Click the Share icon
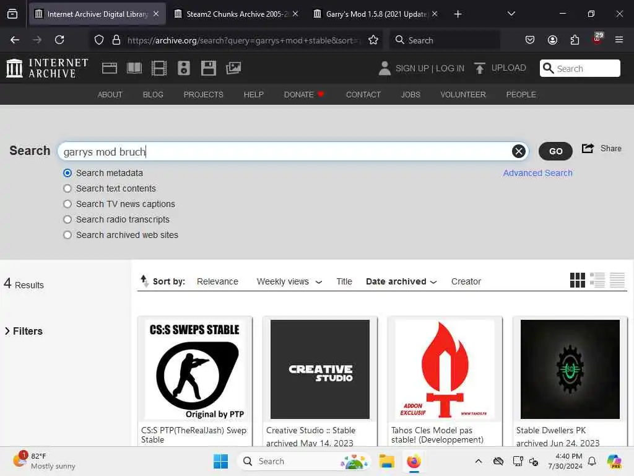The width and height of the screenshot is (634, 476). 588,149
